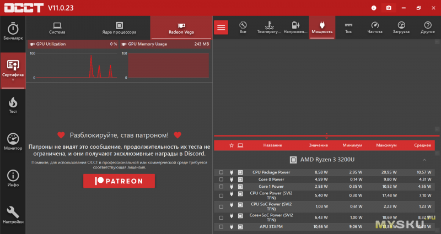This screenshot has width=441, height=234.
Task: Filter sensors by Температура
Action: point(269,28)
